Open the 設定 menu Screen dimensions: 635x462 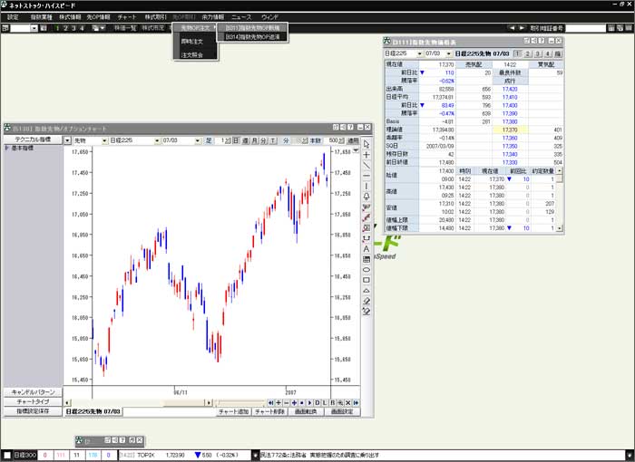(x=13, y=17)
